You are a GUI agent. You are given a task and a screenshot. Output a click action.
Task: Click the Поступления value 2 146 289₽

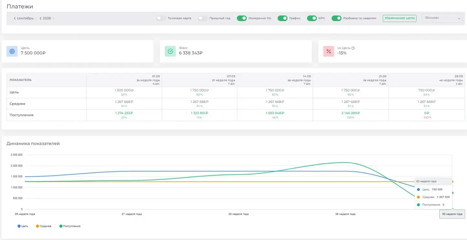click(x=350, y=113)
